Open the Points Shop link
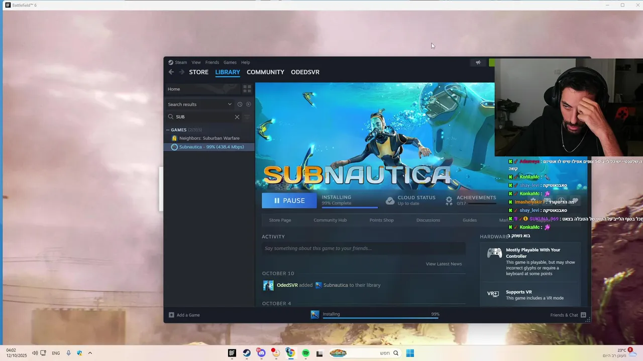This screenshot has width=643, height=361. pos(381,220)
